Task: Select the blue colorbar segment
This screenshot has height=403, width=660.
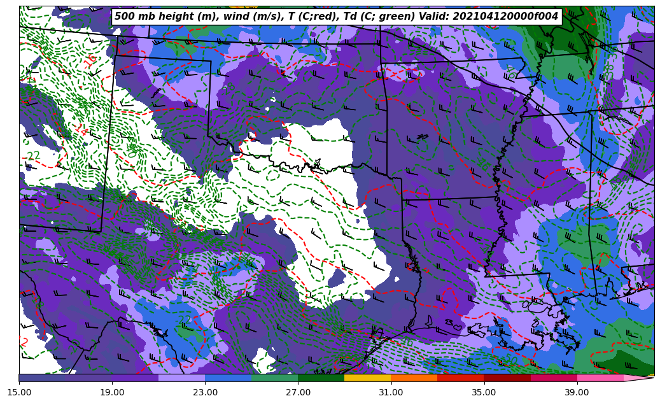Action: tap(228, 378)
